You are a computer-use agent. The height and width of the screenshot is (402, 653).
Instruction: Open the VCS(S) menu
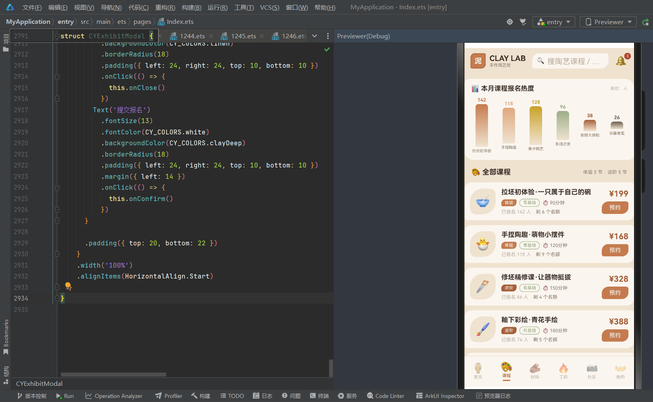[269, 7]
